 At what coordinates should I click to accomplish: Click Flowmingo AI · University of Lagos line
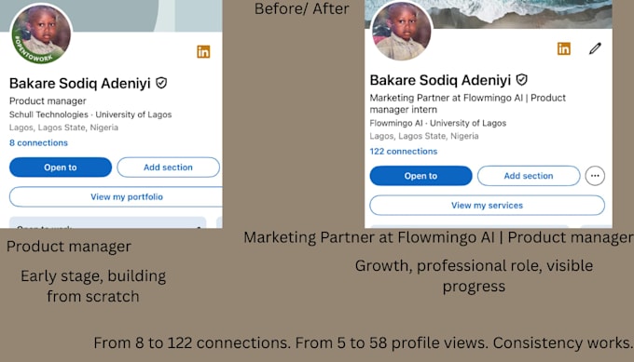438,123
